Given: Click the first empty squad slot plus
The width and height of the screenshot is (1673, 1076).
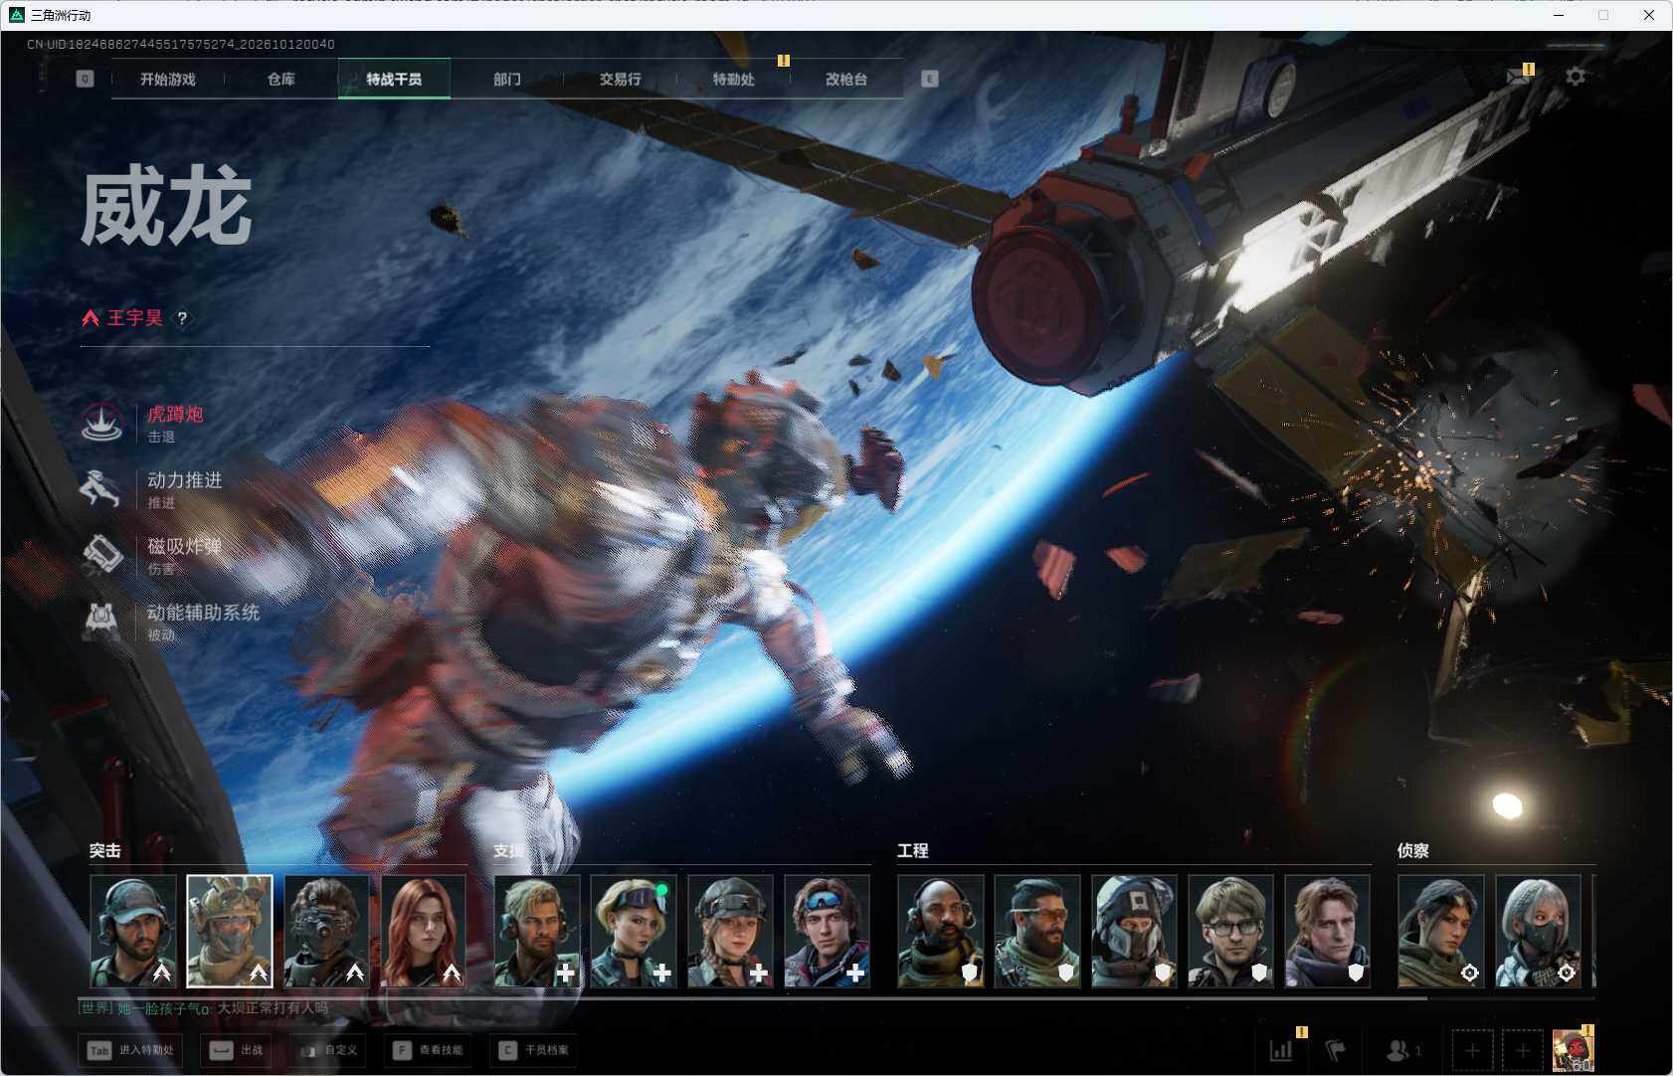Looking at the screenshot, I should [x=1472, y=1050].
